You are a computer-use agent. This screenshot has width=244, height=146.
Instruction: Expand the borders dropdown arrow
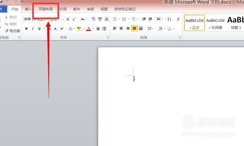[173, 29]
